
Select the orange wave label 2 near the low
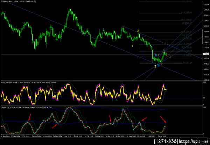coord(162,64)
